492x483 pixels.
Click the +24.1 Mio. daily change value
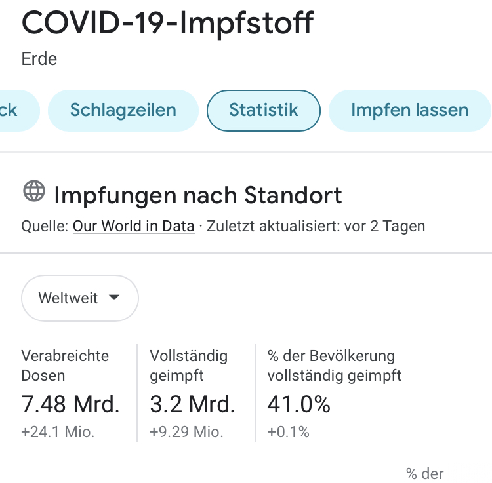point(58,432)
